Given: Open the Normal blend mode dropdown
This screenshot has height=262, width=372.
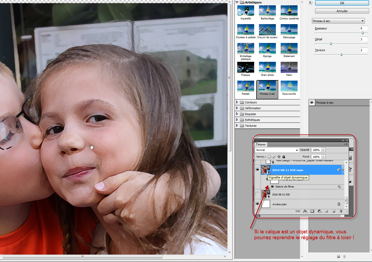Looking at the screenshot, I should tap(277, 150).
